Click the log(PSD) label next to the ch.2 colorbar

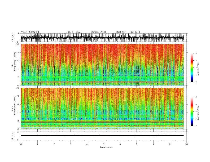[x=198, y=113]
